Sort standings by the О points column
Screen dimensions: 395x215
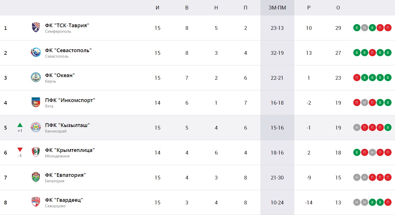click(338, 8)
